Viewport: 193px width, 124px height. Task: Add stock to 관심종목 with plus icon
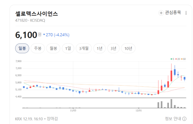click(161, 13)
